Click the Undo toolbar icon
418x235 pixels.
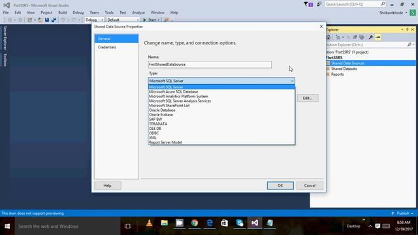coord(63,20)
